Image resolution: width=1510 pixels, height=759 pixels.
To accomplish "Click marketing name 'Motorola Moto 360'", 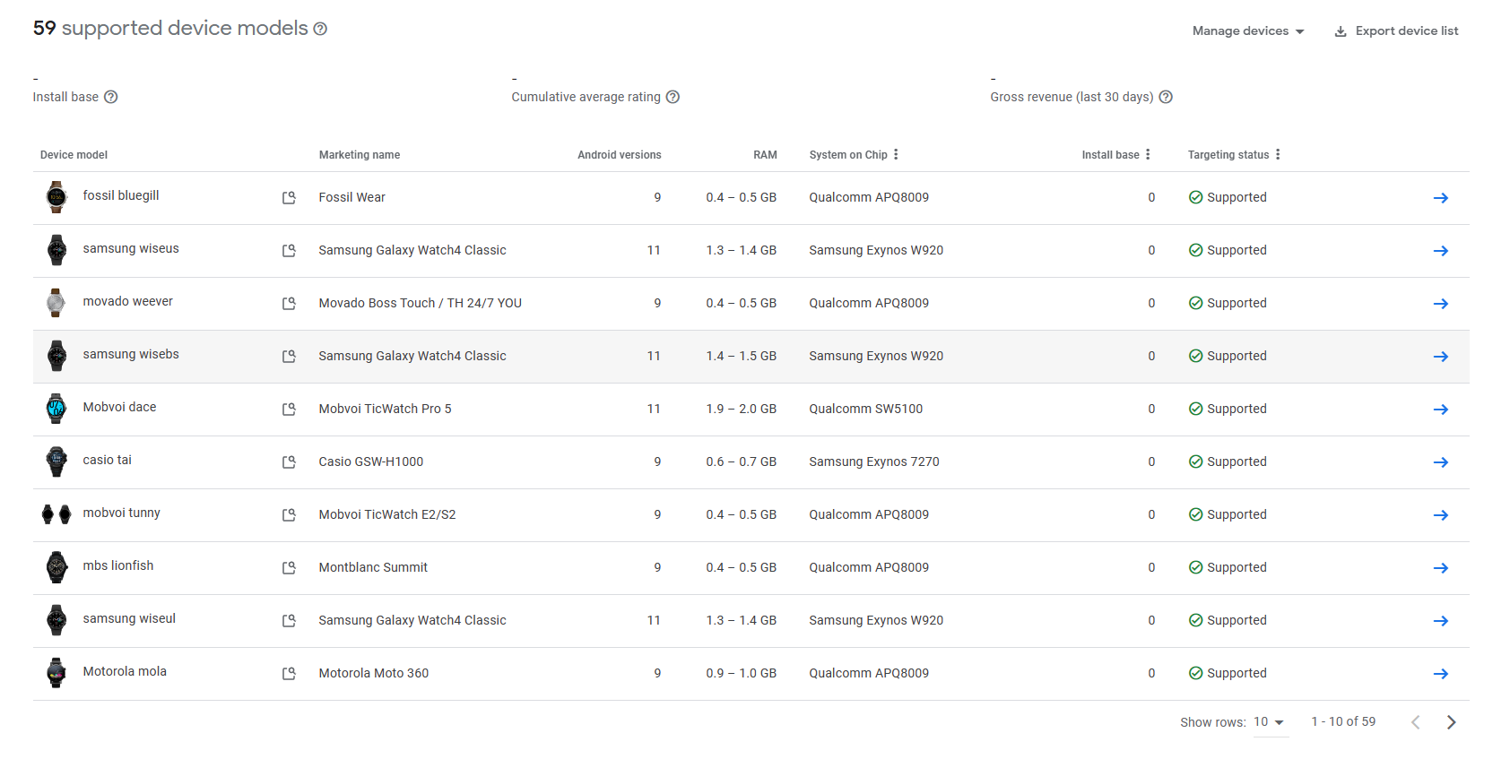I will (x=374, y=674).
